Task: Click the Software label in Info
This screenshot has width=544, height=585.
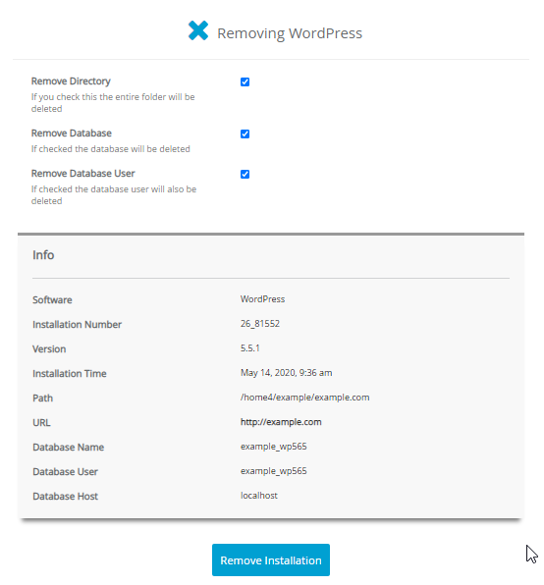Action: coord(52,300)
